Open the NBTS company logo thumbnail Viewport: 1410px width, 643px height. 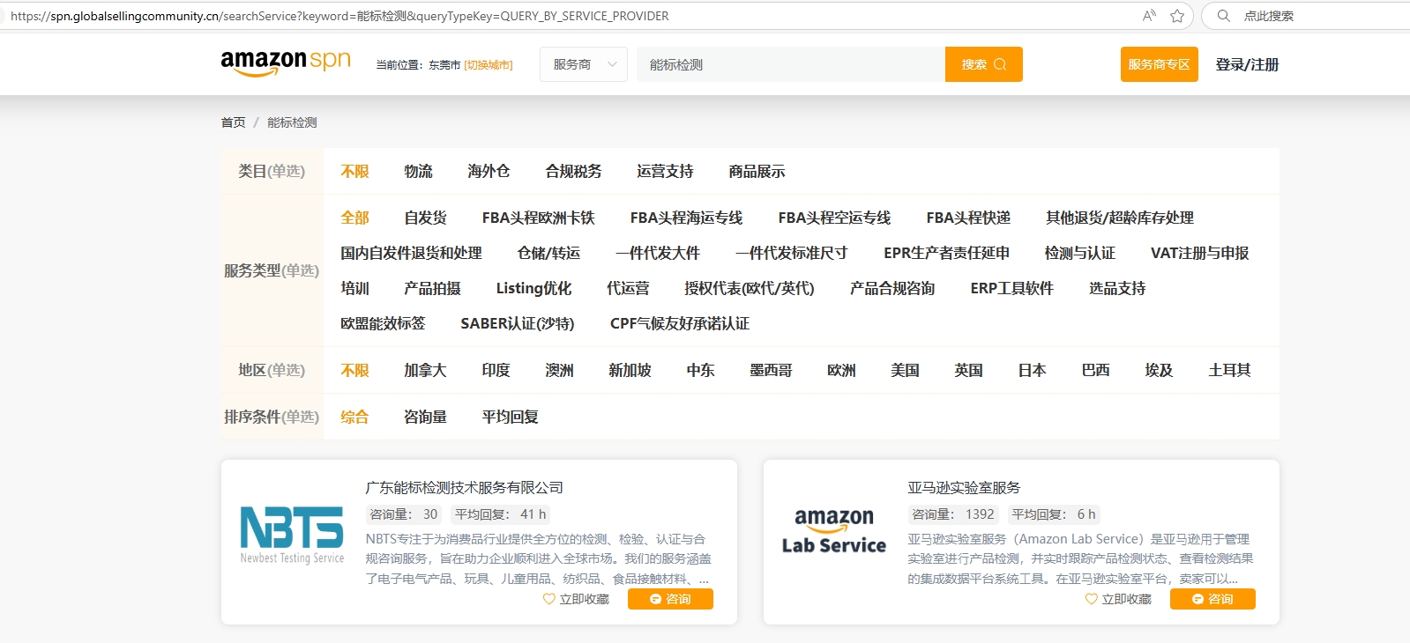[292, 535]
